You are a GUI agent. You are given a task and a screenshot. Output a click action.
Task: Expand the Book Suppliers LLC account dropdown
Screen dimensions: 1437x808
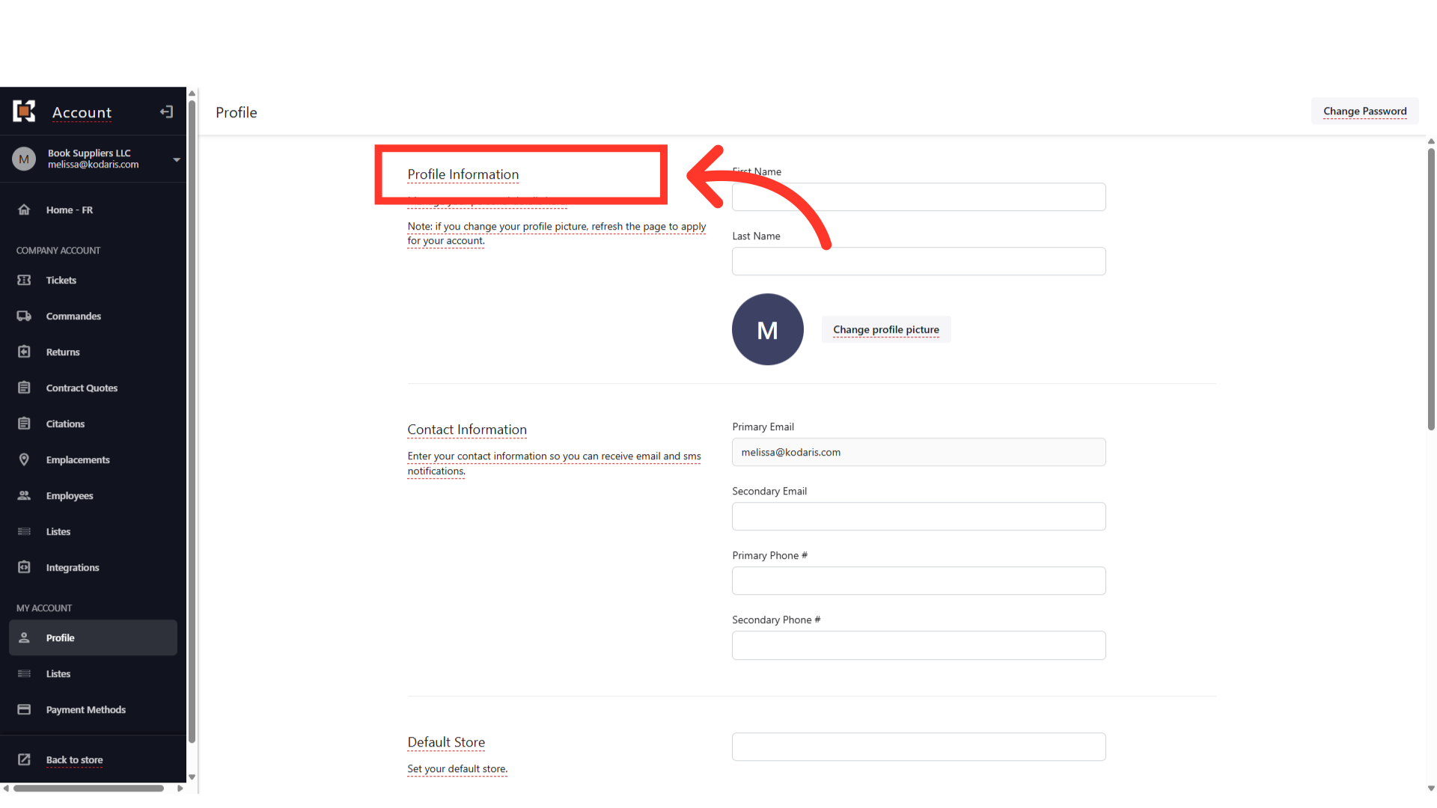pos(177,159)
